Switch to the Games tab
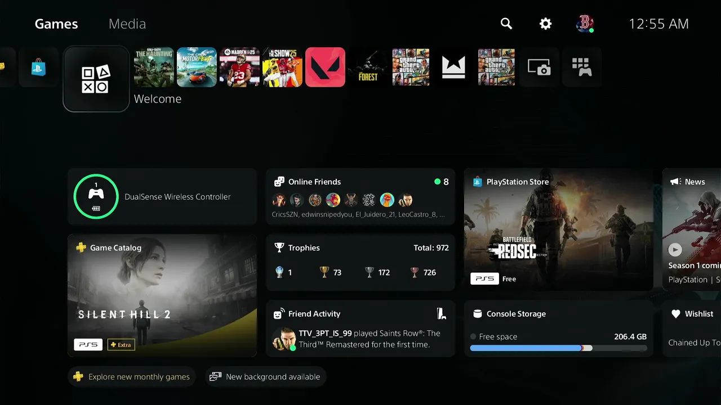The image size is (721, 405). [56, 24]
